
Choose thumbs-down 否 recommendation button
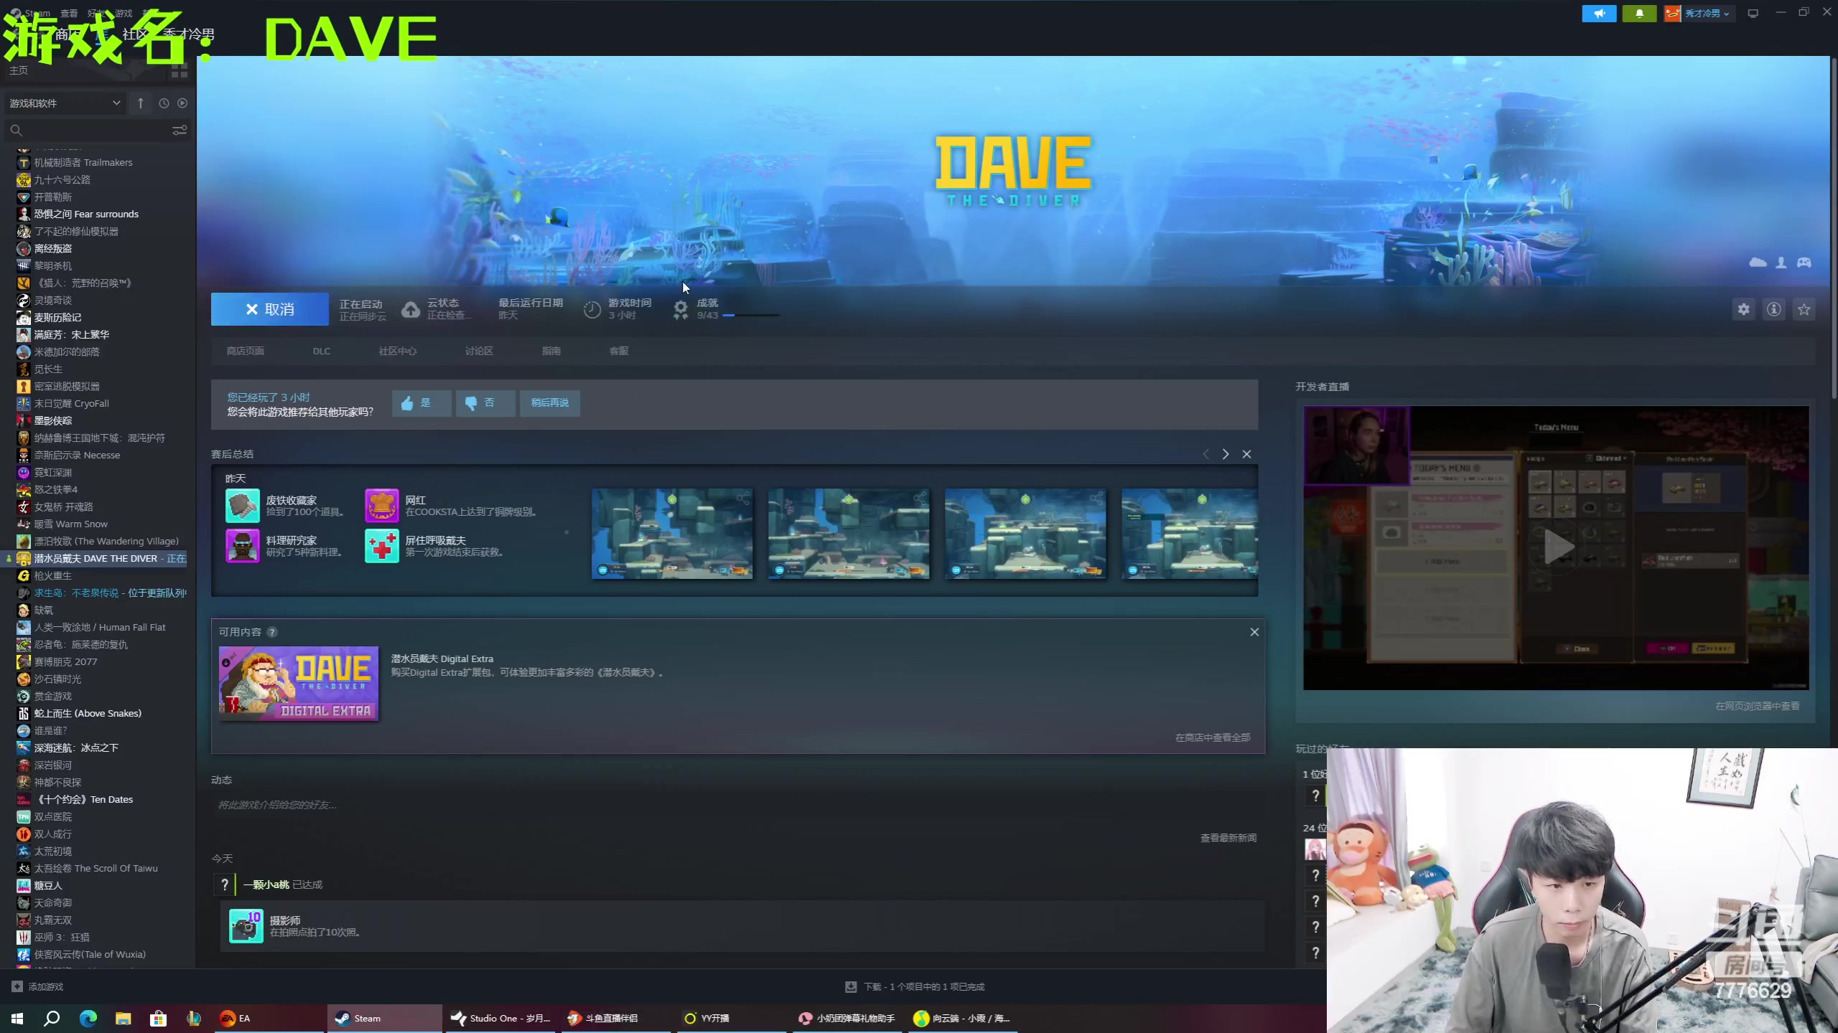coord(485,402)
